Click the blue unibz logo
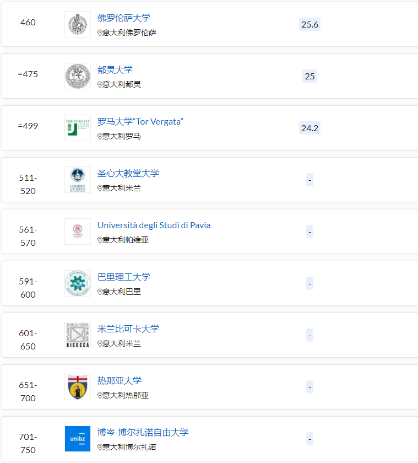The height and width of the screenshot is (463, 418). point(78,439)
